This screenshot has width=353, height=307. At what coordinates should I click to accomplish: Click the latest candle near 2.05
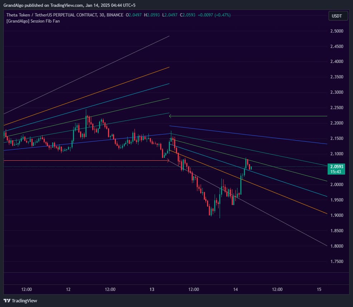[x=251, y=167]
